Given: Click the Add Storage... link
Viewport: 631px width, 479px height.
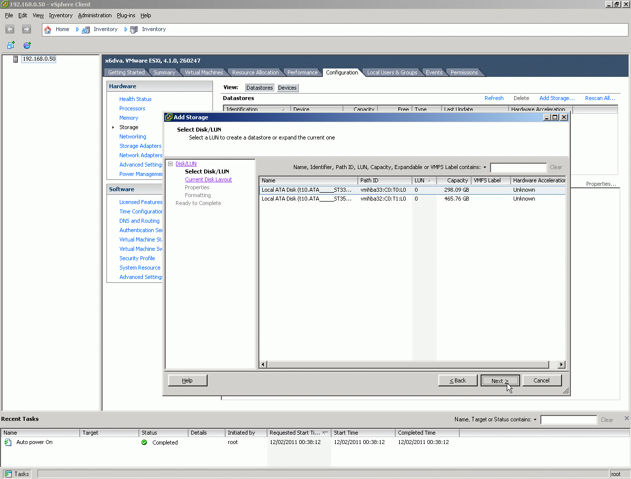Looking at the screenshot, I should click(557, 98).
